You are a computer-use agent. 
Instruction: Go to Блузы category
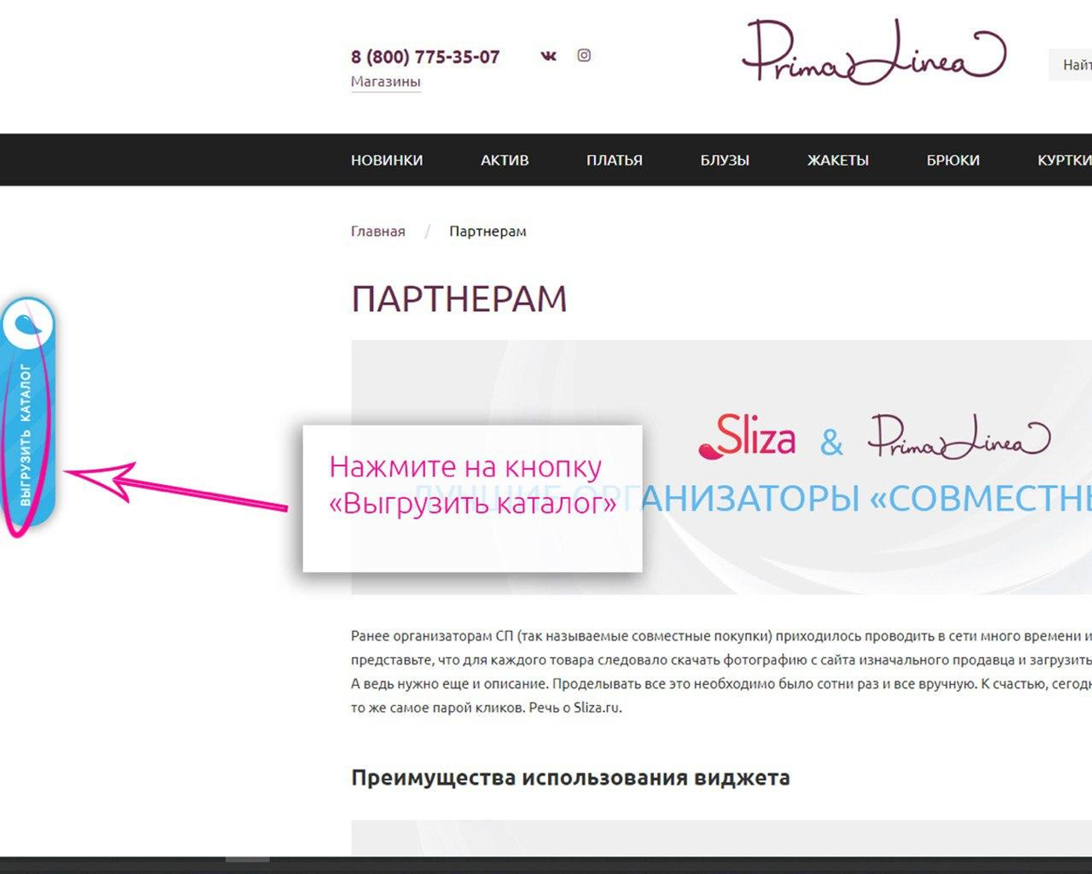pos(725,160)
